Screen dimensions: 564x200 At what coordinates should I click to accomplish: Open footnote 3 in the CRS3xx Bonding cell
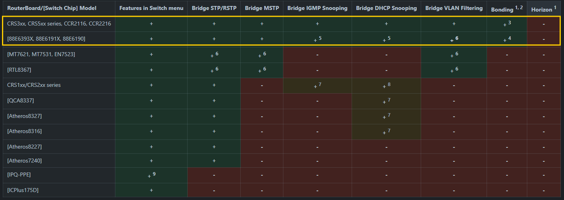[510, 23]
